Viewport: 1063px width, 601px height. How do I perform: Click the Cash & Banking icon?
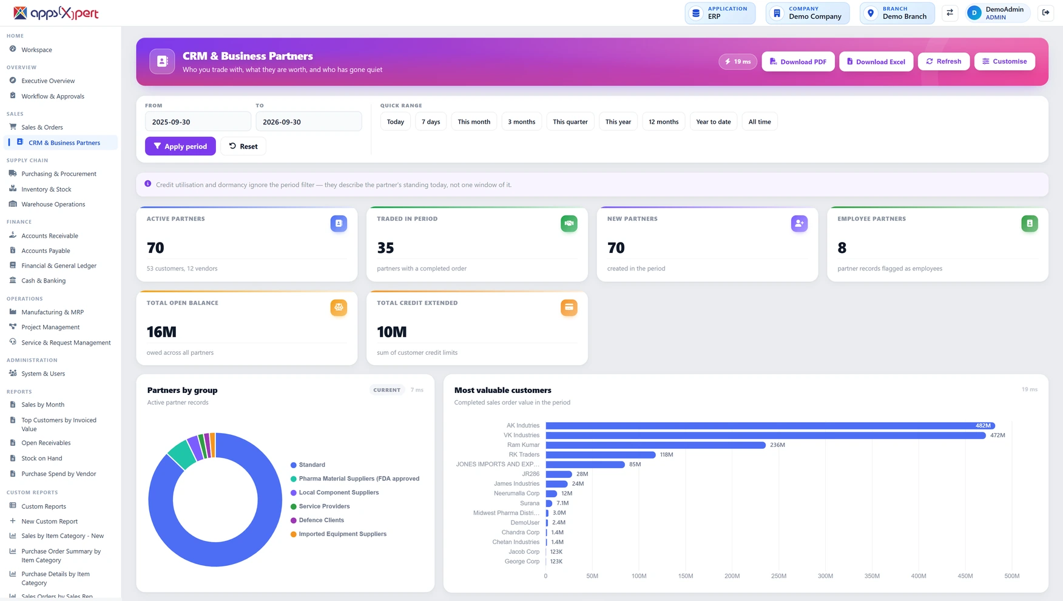(13, 280)
